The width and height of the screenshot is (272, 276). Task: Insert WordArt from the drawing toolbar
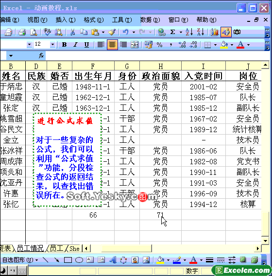click(x=113, y=260)
